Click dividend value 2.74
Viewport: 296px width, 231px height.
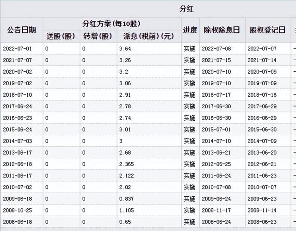point(125,118)
